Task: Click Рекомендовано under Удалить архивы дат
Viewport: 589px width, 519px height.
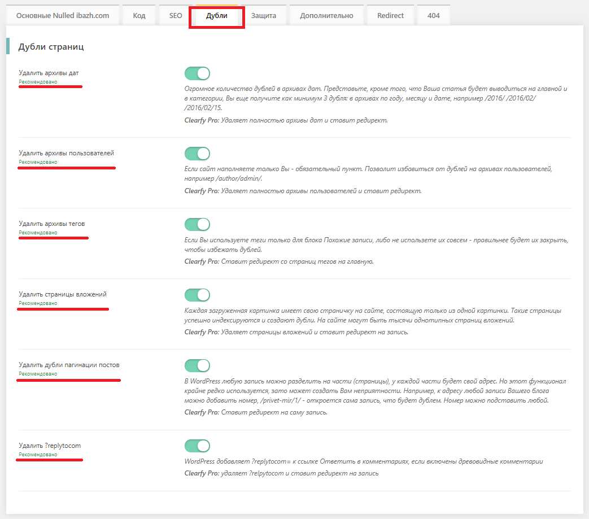Action: click(x=38, y=82)
